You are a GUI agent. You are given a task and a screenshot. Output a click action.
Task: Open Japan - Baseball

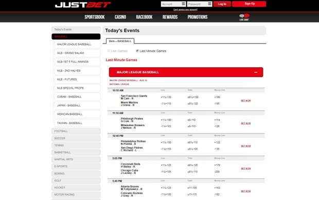(x=77, y=106)
